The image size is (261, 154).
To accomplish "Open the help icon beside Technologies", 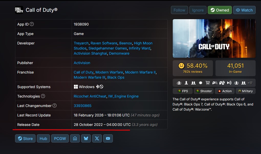I will tap(43, 96).
